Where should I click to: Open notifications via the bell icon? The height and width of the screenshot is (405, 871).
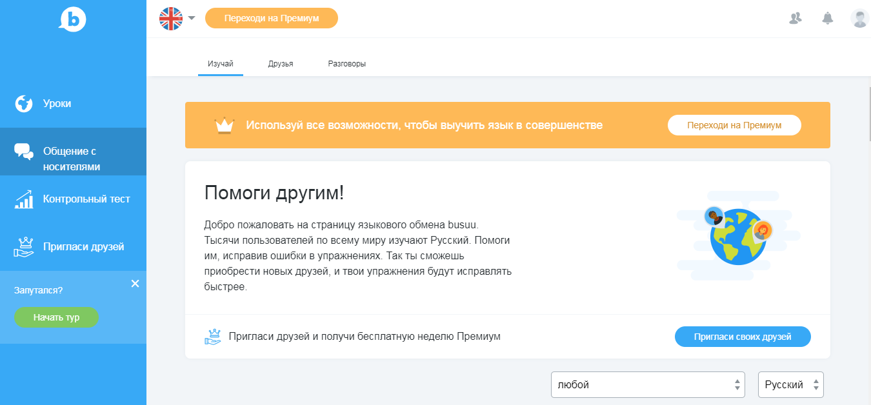828,18
